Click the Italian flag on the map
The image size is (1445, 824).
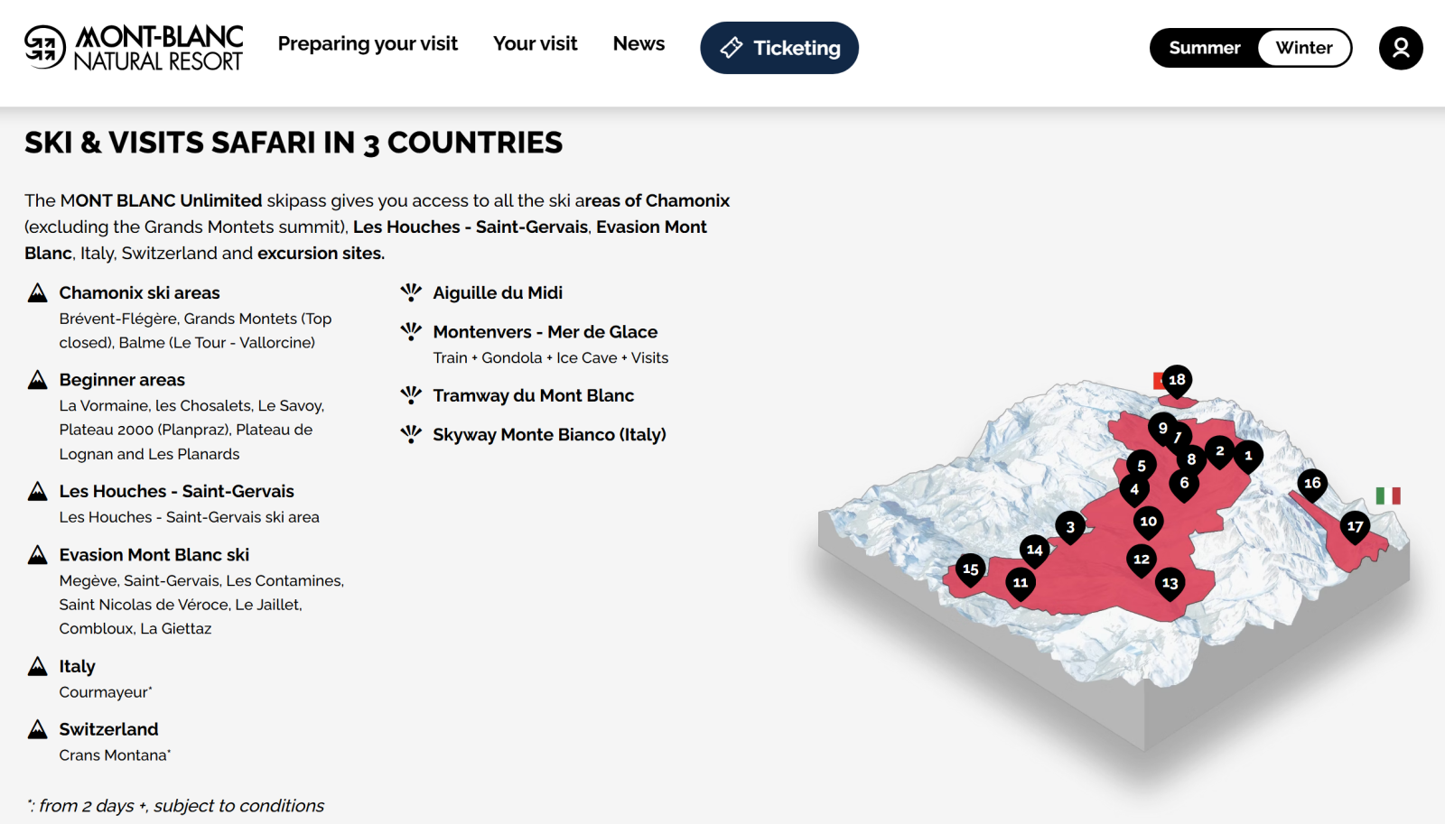pos(1387,495)
